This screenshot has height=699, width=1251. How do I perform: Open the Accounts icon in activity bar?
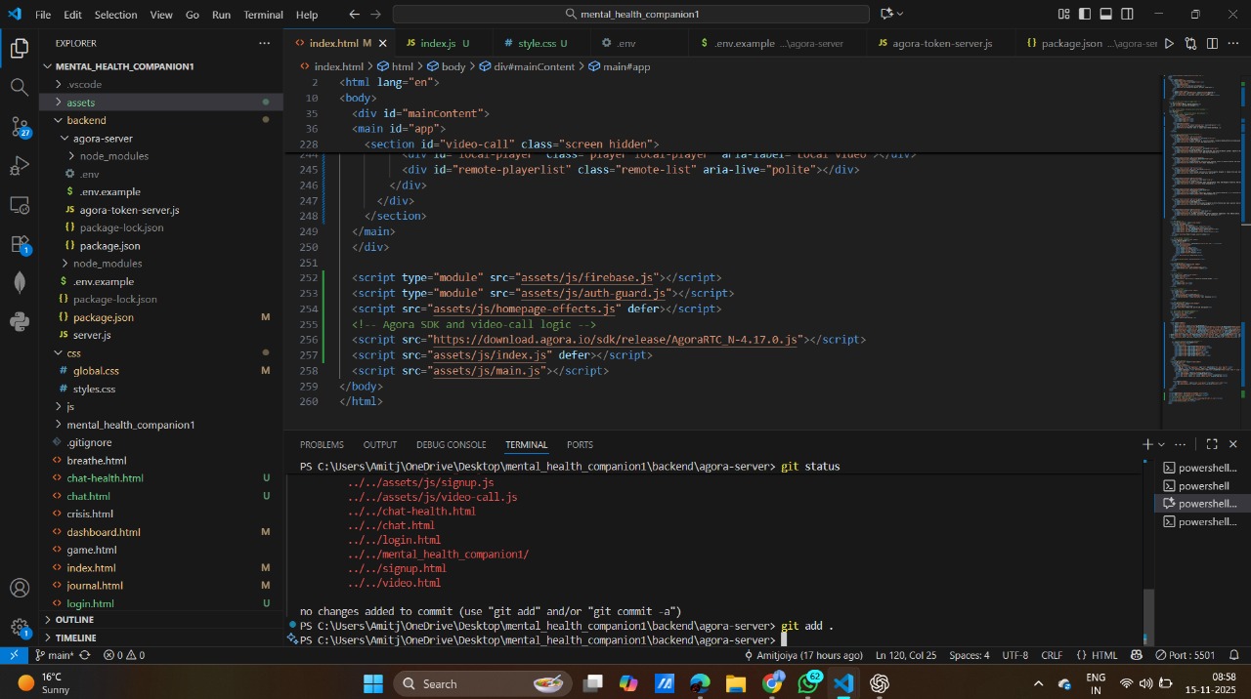20,588
